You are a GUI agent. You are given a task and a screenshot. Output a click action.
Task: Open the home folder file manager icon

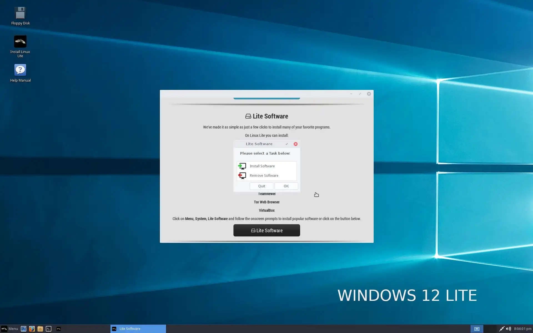click(x=40, y=329)
